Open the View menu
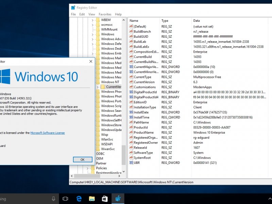272x204 pixels. [x=91, y=14]
